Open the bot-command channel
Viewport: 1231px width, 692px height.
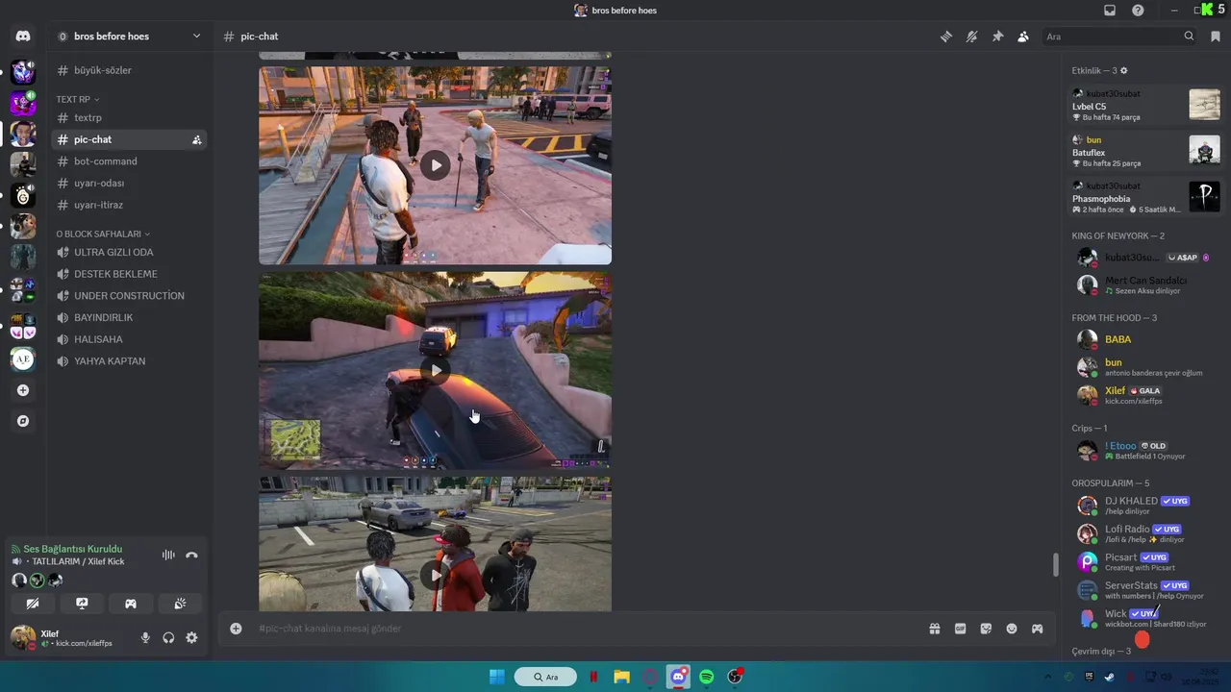(x=129, y=161)
